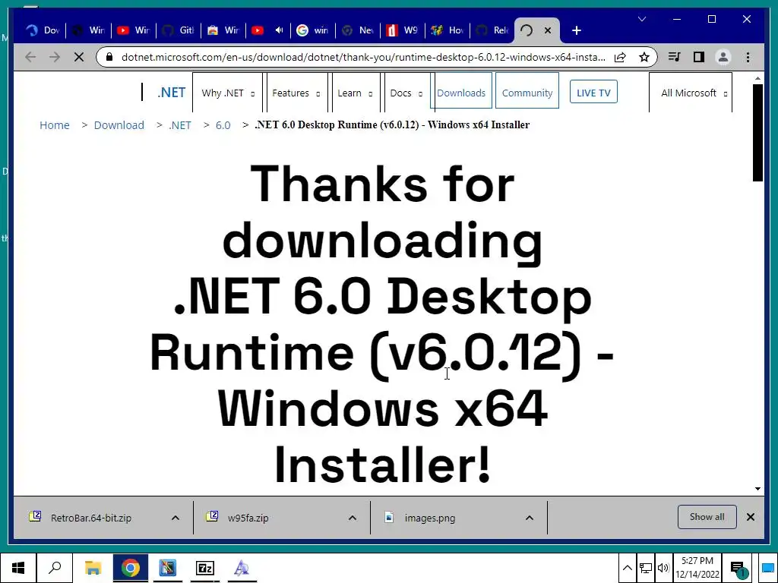Viewport: 778px width, 583px height.
Task: Open the media control icon in Chrome toolbar
Action: point(675,57)
